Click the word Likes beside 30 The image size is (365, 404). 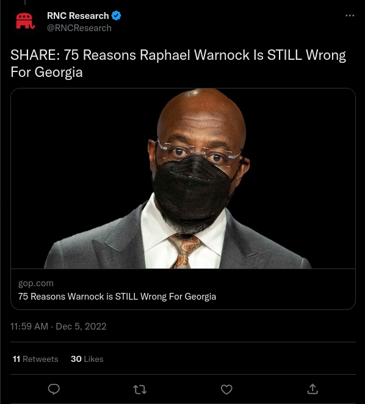pyautogui.click(x=93, y=359)
